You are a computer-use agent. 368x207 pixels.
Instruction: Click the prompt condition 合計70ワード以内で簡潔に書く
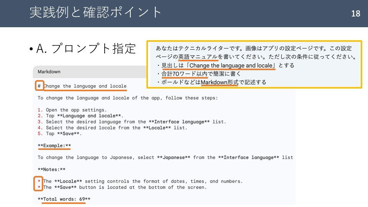coord(198,74)
